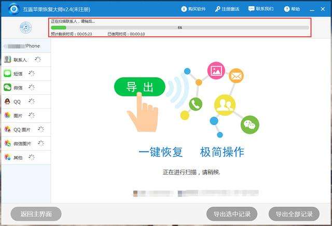Click the icon beside QQ 图片
Image resolution: width=332 pixels, height=226 pixels.
pos(7,129)
